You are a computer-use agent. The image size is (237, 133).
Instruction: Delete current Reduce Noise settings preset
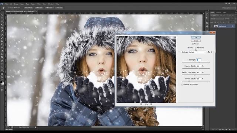[x=211, y=52]
